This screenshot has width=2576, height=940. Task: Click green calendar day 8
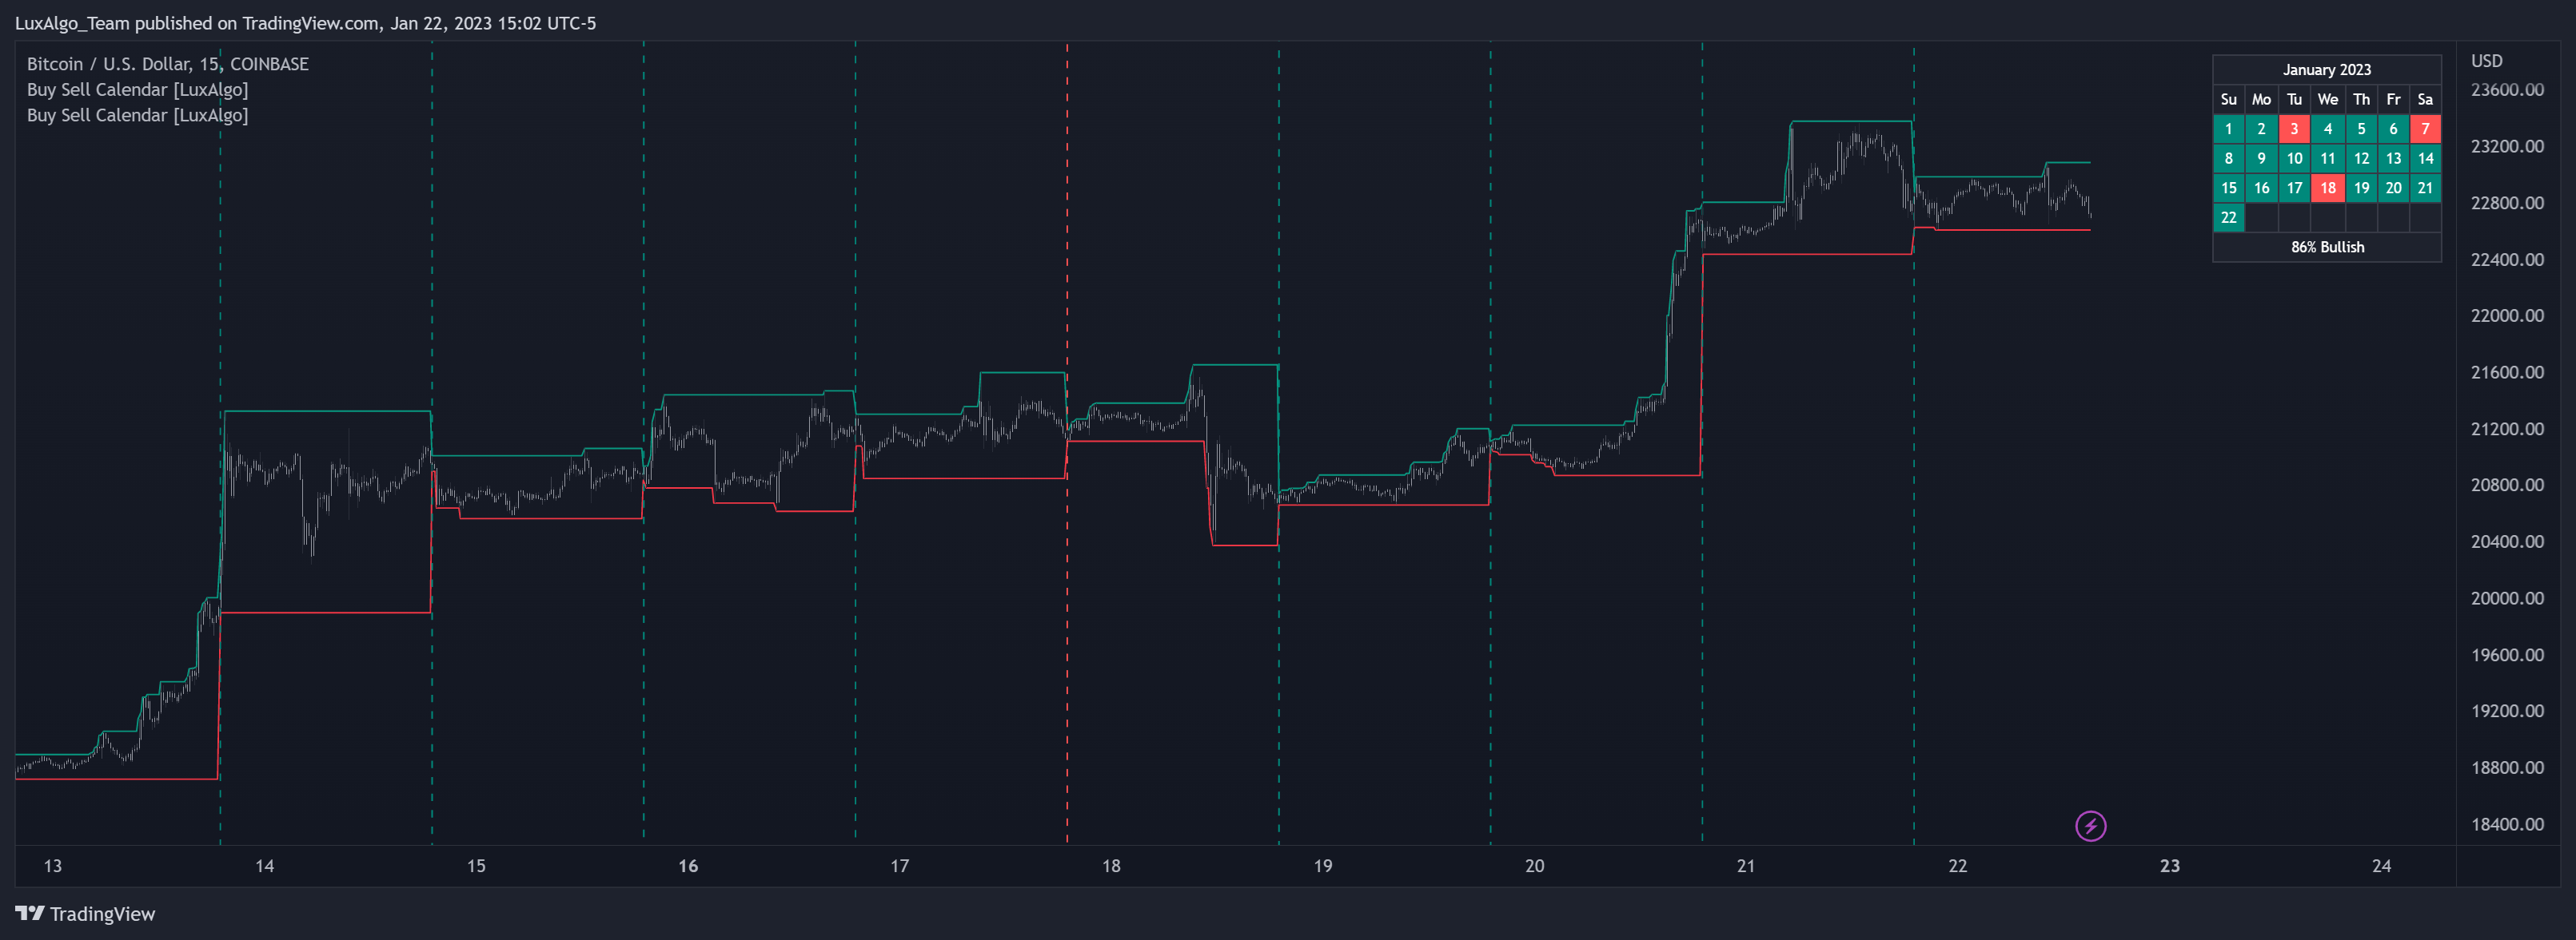pos(2228,158)
